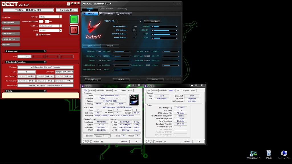Select the CPU : LINPACK test button
Screen dimensions: 292x164
(11, 23)
